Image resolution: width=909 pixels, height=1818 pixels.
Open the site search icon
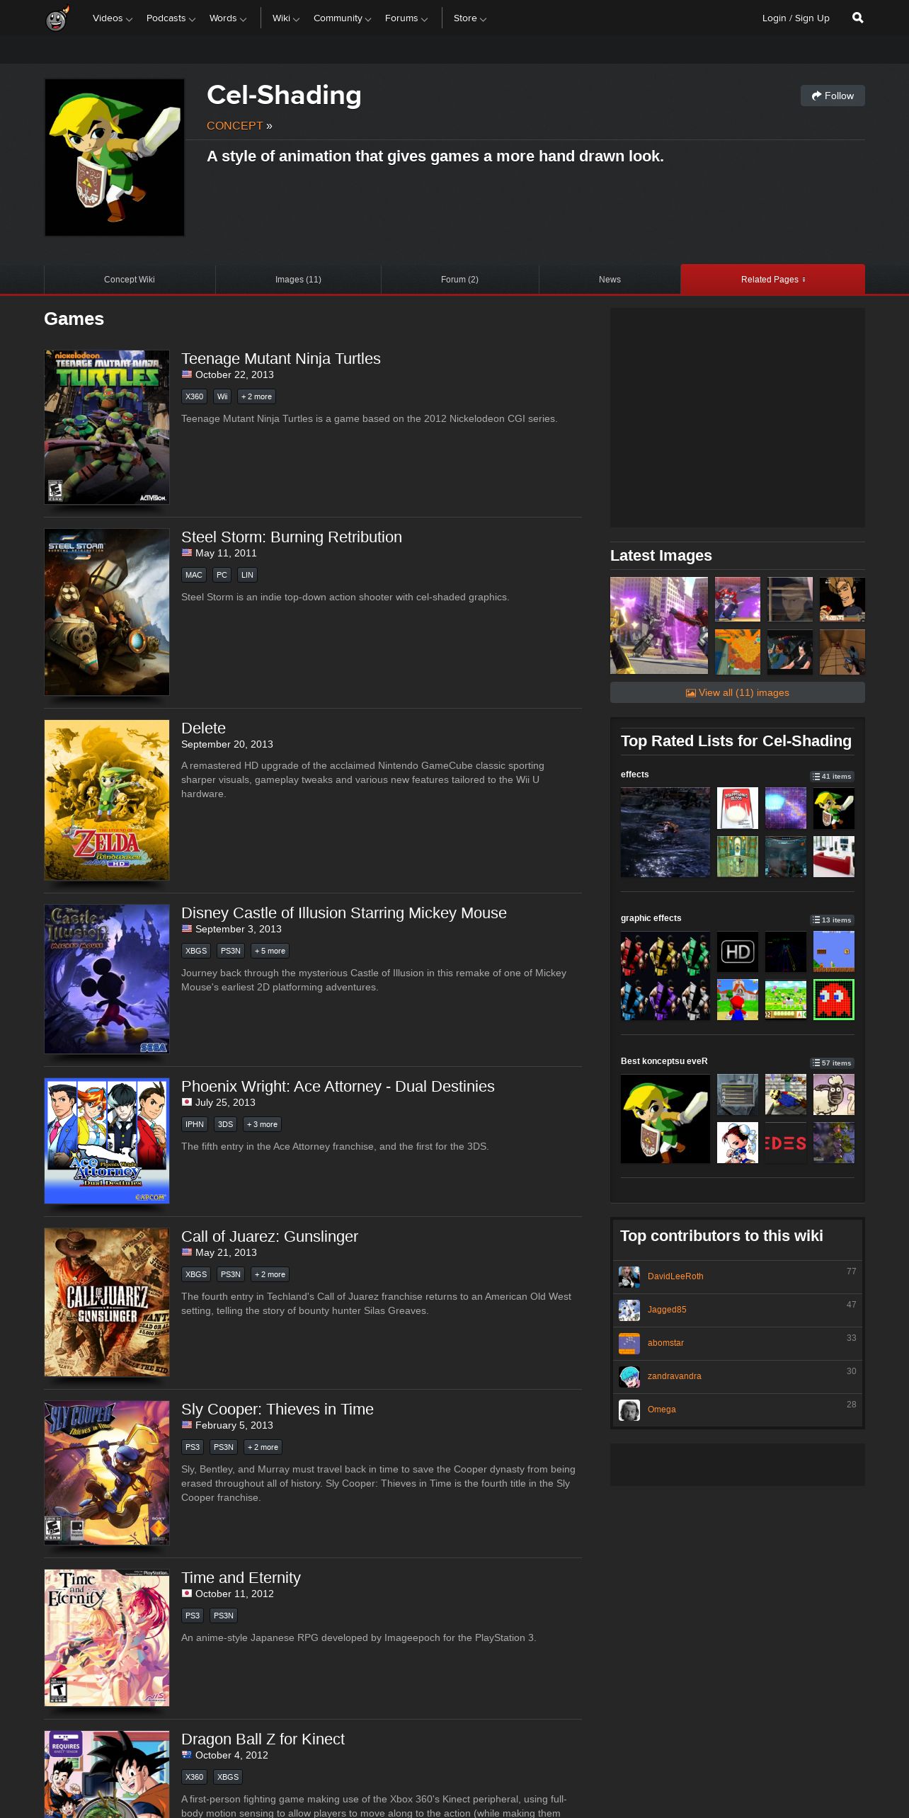click(857, 18)
